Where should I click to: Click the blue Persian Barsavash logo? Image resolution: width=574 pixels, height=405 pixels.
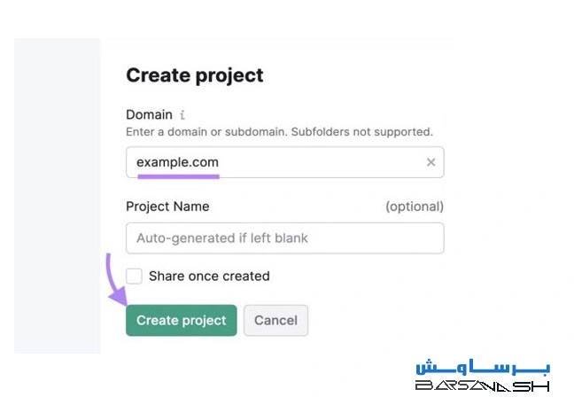[x=483, y=368]
